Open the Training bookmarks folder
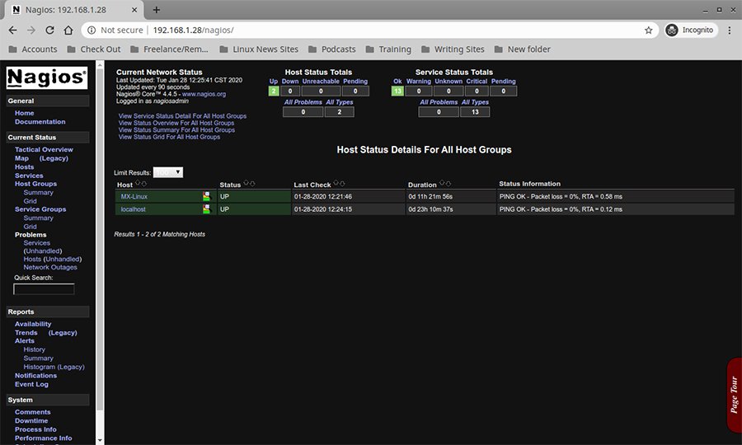Image resolution: width=742 pixels, height=445 pixels. [x=388, y=49]
